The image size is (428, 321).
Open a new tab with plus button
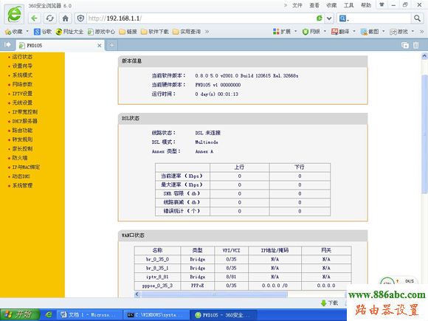pos(111,45)
